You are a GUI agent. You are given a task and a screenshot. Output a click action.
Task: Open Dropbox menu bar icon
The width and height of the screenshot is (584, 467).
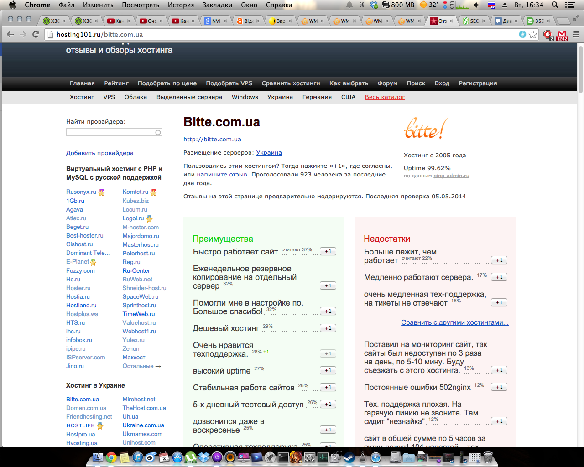point(374,5)
